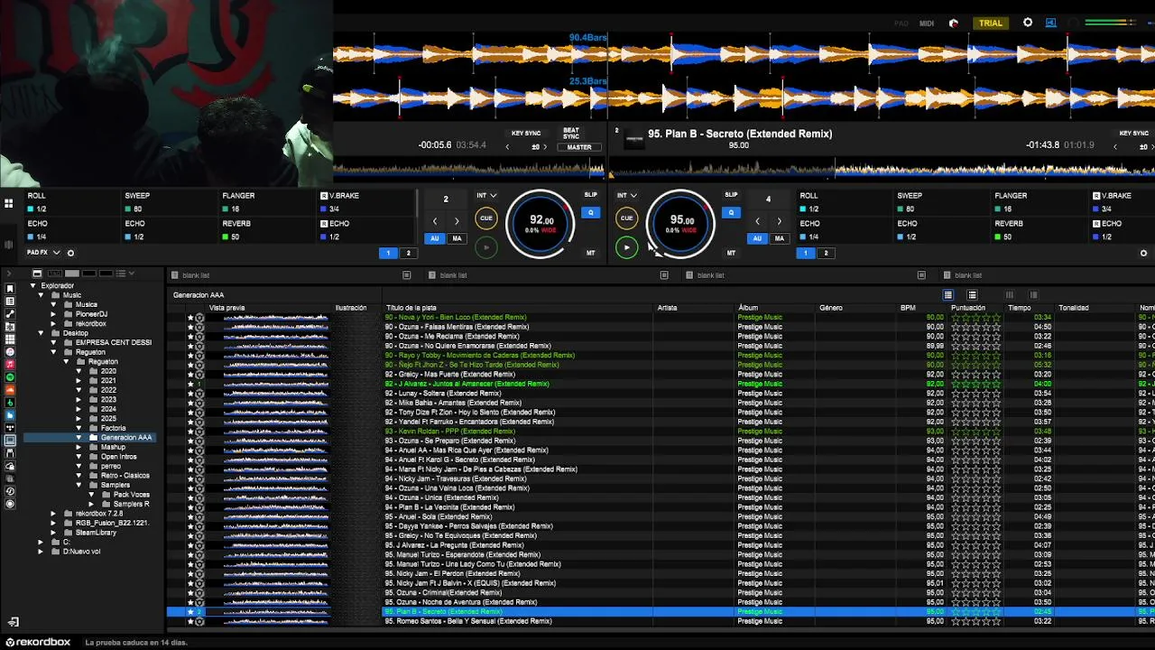
Task: Hit CUE on the left deck
Action: click(x=485, y=218)
